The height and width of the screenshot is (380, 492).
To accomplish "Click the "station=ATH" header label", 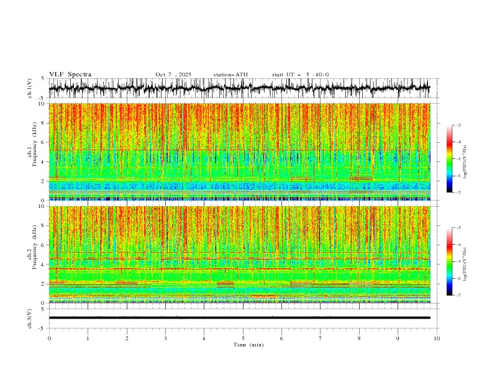I will pyautogui.click(x=230, y=75).
